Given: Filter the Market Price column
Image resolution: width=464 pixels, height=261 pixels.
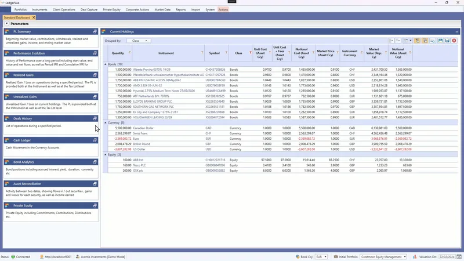Looking at the screenshot, I should [x=338, y=52].
